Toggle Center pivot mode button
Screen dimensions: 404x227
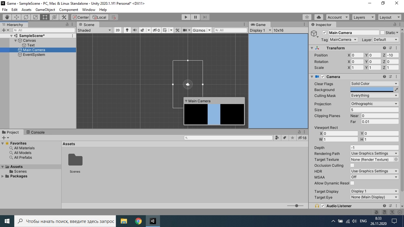click(81, 17)
